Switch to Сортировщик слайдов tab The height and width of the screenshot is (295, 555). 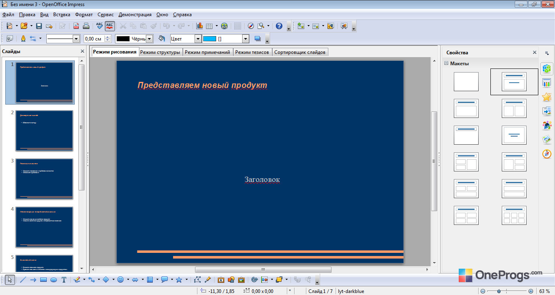pyautogui.click(x=300, y=52)
